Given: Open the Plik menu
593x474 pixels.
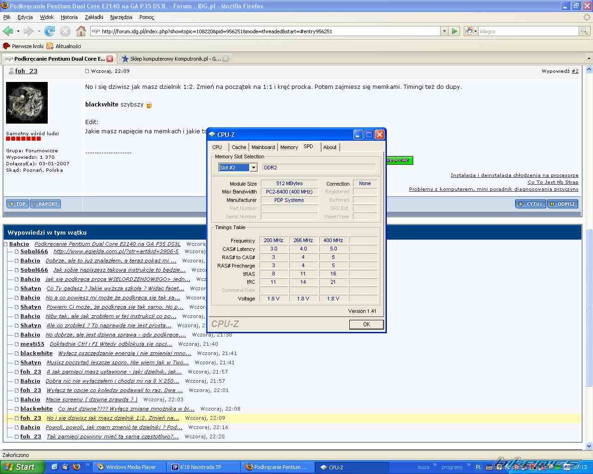Looking at the screenshot, I should pyautogui.click(x=7, y=17).
